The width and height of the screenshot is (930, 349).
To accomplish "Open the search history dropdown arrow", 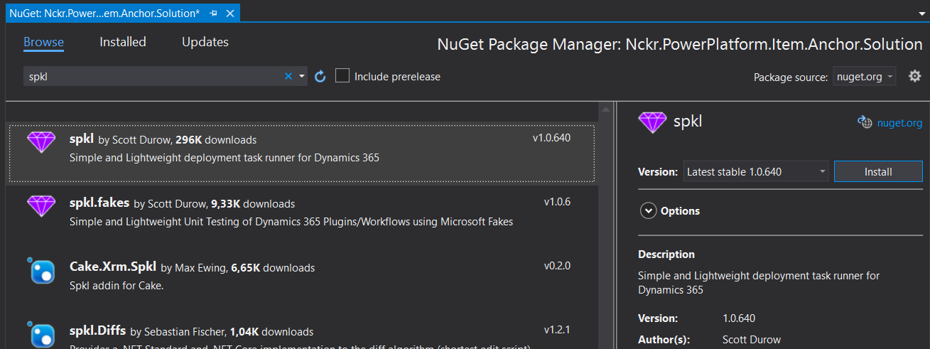I will point(302,76).
